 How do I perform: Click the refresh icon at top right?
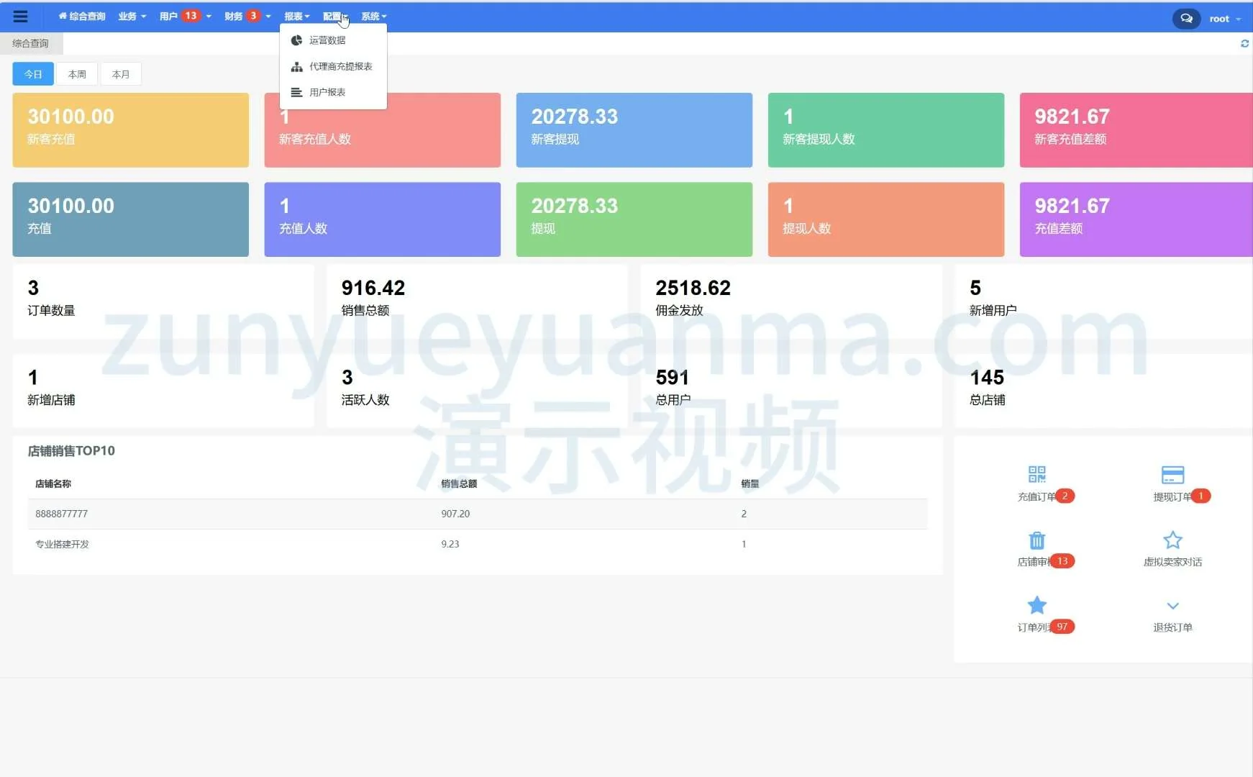(x=1244, y=44)
